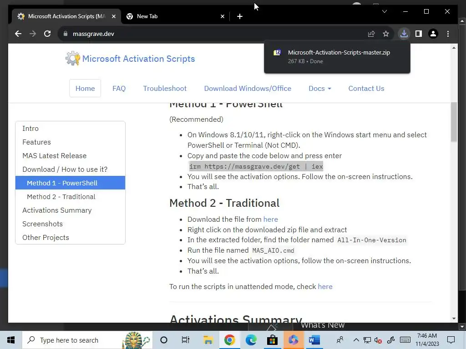
Task: Close the Microsoft Activation Scripts tab
Action: [x=113, y=16]
